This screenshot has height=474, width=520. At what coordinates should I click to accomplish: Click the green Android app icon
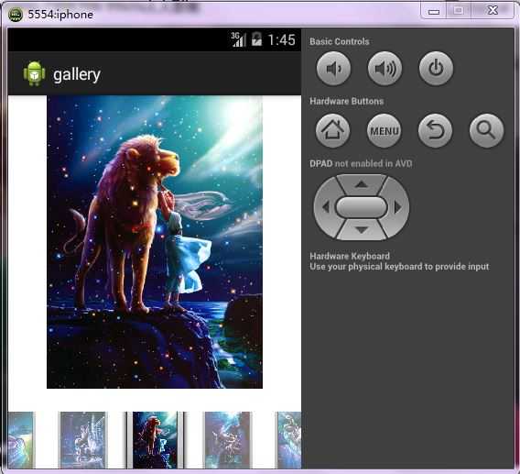click(34, 73)
